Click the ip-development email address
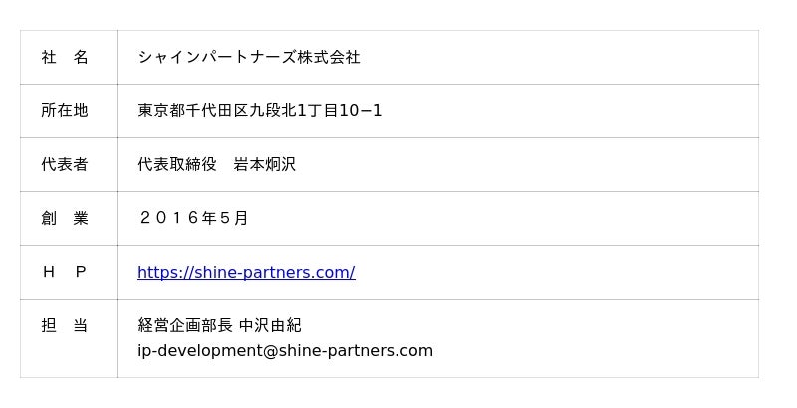Screen dimensions: 797x408 pos(285,350)
